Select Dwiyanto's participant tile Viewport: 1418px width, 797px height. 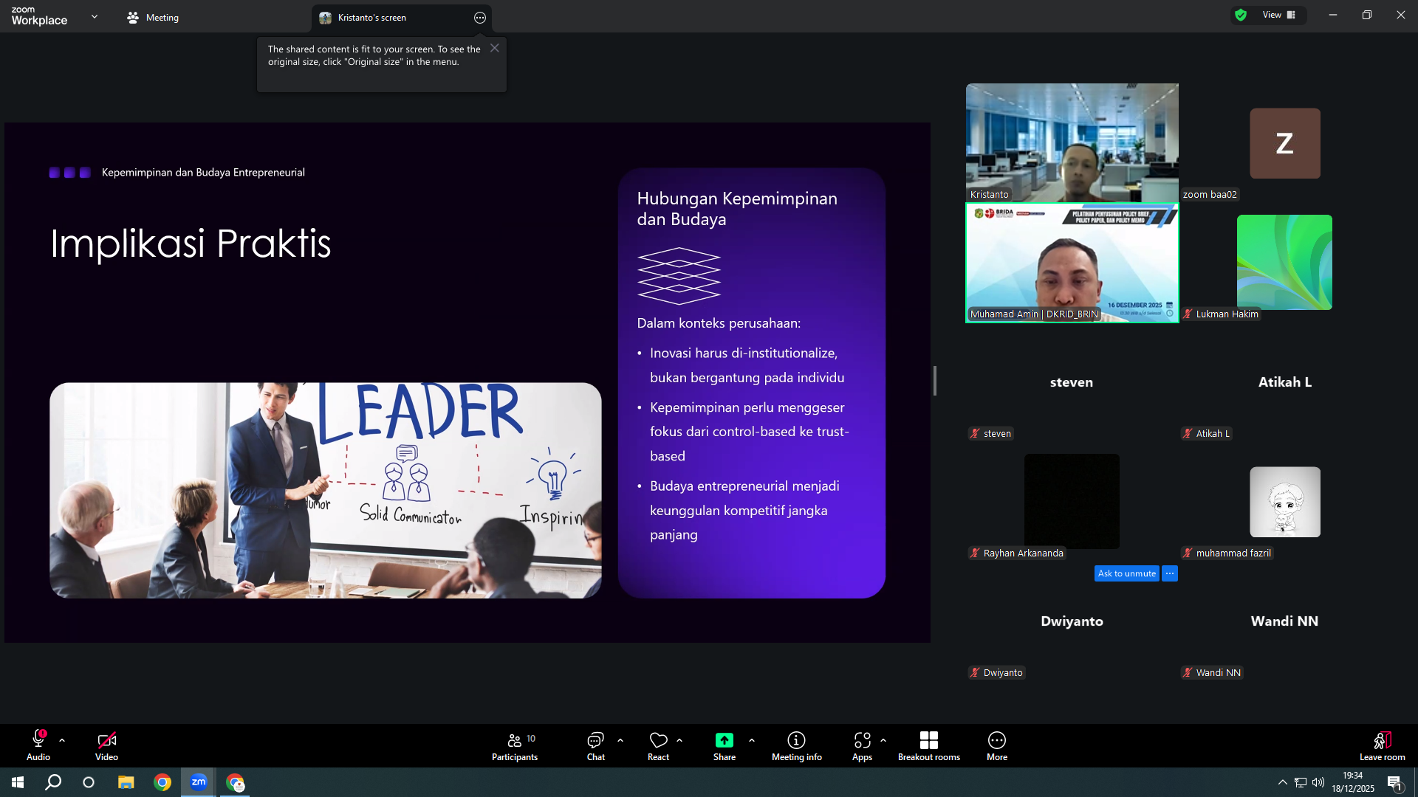click(1072, 621)
